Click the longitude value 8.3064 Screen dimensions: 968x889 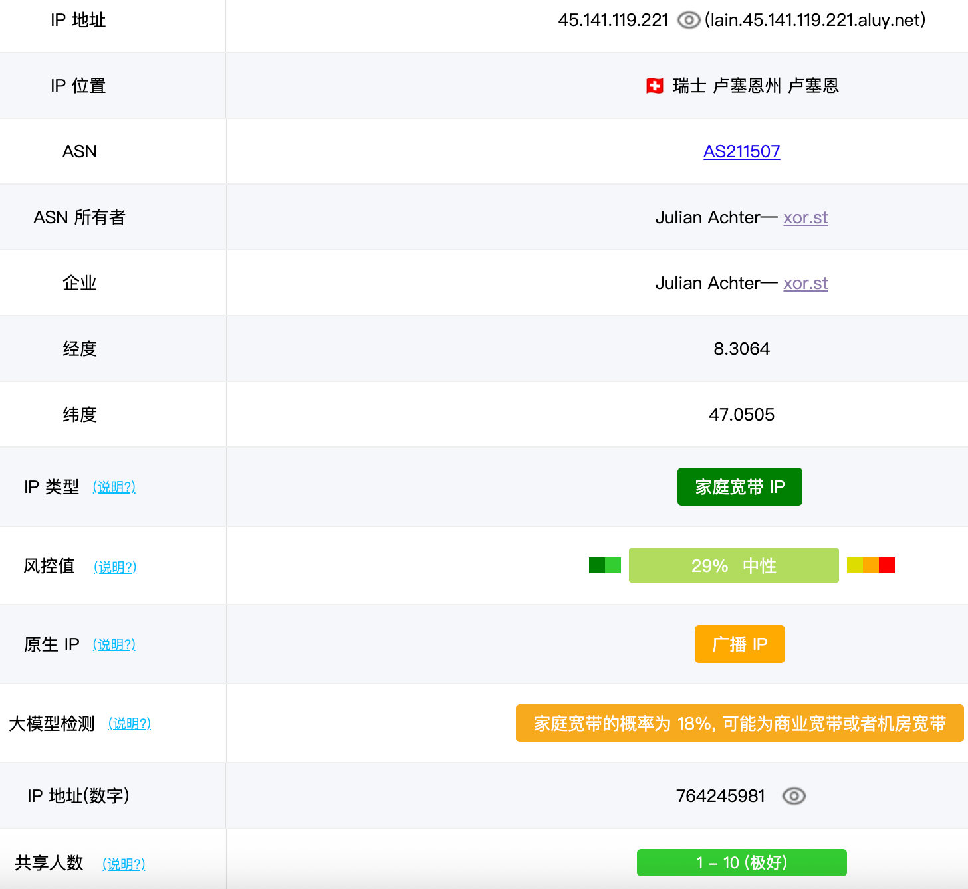tap(741, 349)
